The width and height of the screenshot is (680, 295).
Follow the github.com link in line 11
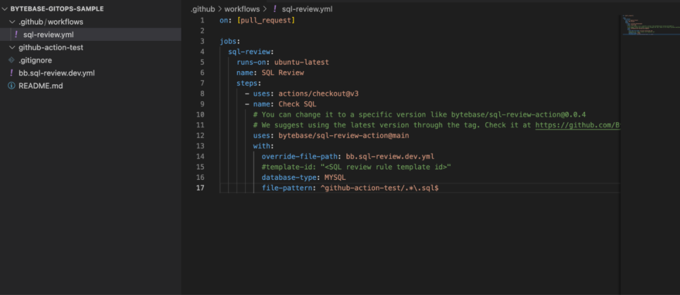pyautogui.click(x=577, y=125)
